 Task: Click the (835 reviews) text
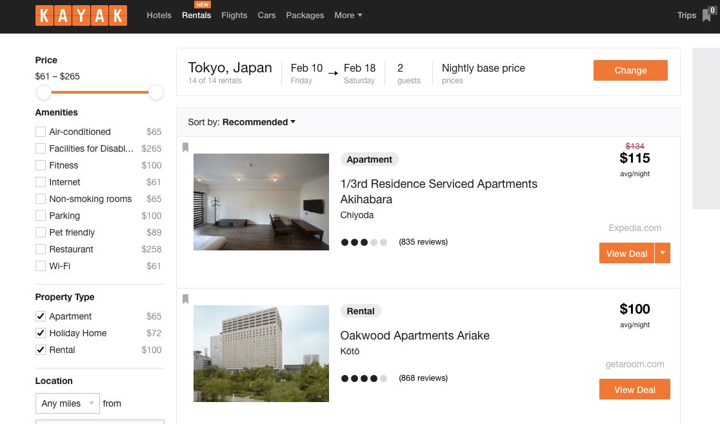click(423, 242)
